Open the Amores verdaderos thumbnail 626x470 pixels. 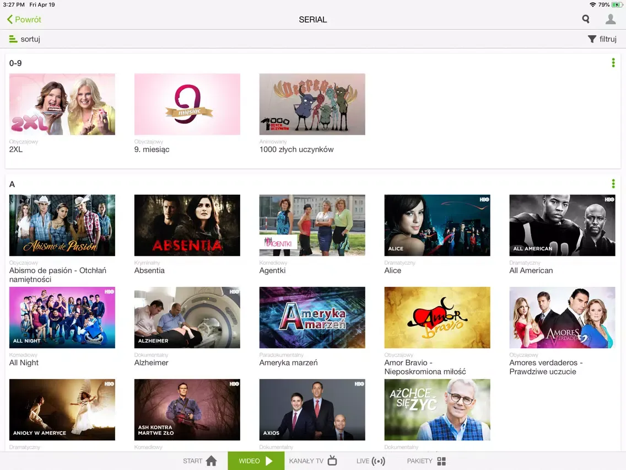point(562,317)
